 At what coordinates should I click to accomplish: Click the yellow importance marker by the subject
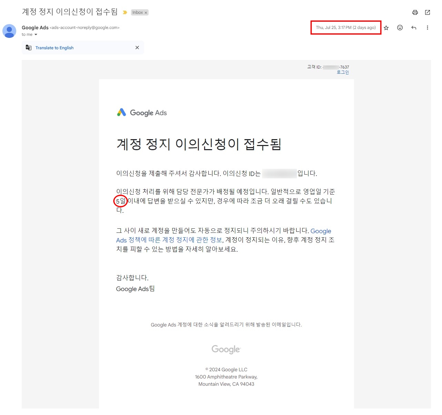point(125,12)
